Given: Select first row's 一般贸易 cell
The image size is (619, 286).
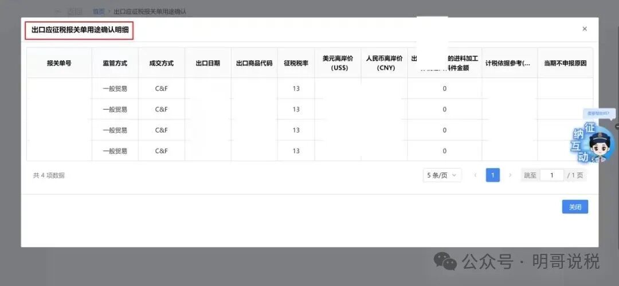Looking at the screenshot, I should pos(115,88).
